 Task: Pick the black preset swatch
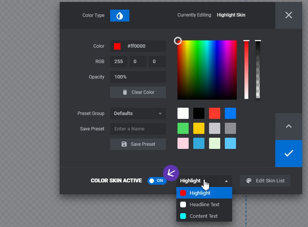199,113
